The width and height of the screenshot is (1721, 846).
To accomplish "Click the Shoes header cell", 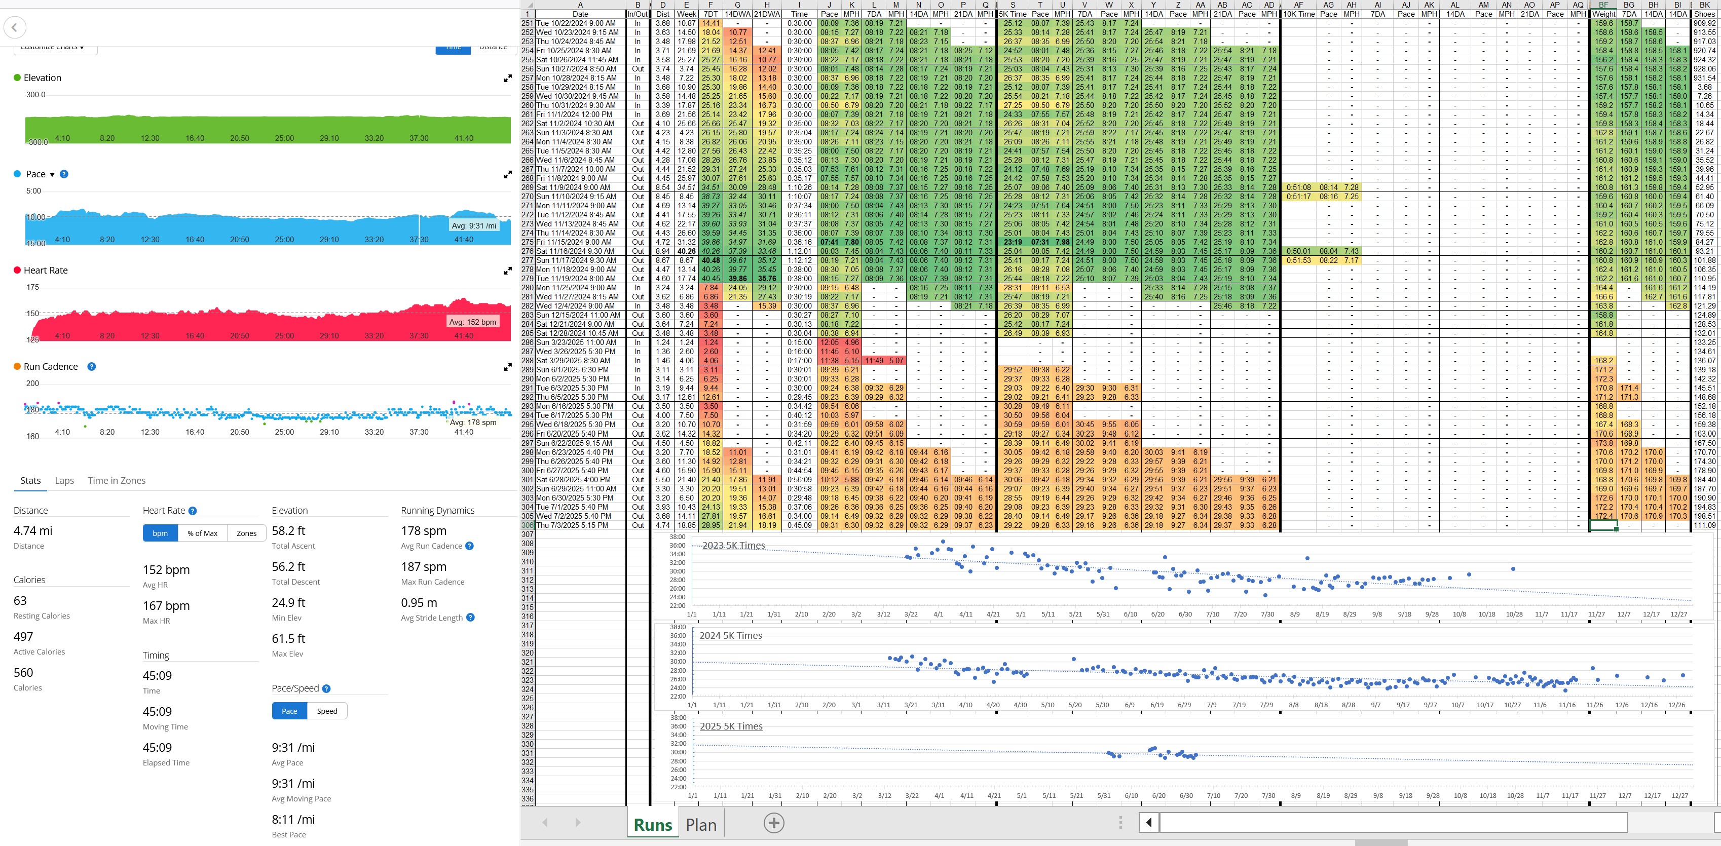I will (x=1704, y=14).
